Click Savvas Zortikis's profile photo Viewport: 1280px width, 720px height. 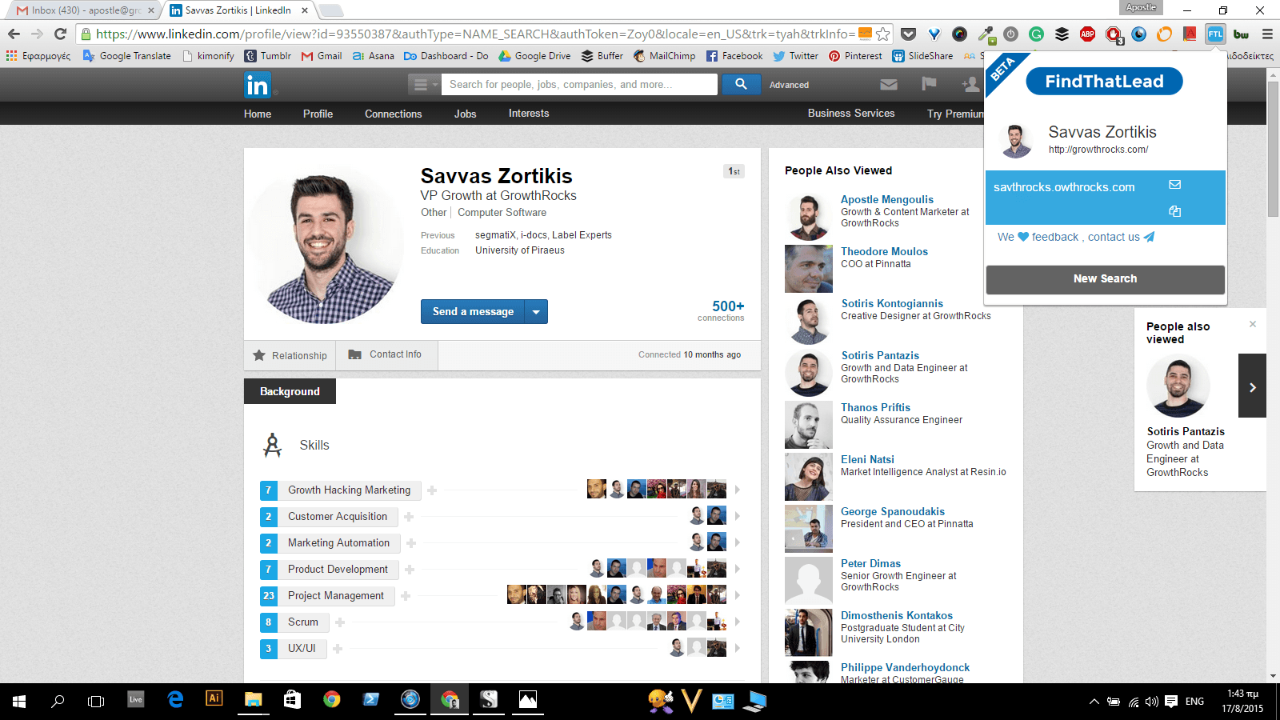(x=326, y=246)
